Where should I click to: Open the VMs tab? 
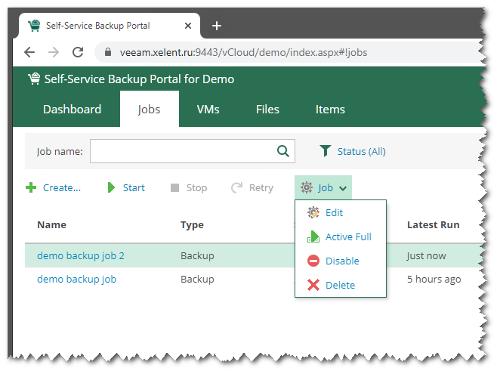point(208,109)
